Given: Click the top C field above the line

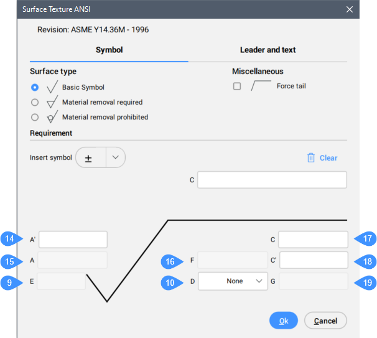Looking at the screenshot, I should click(x=272, y=180).
